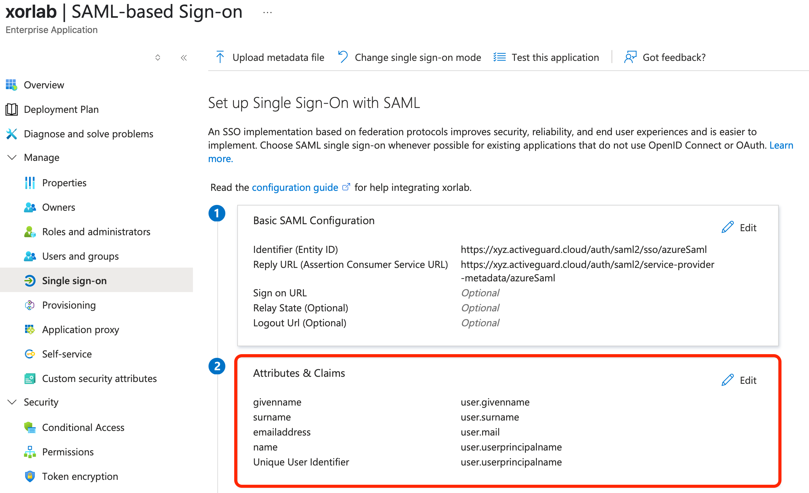Click the pencil icon in Basic SAML Configuration
Viewport: 809px width, 493px height.
click(x=727, y=227)
